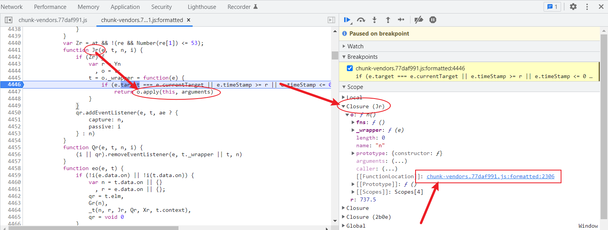This screenshot has width=608, height=230.
Task: Click the function Qr(e, t, n, i) line
Action: click(x=104, y=147)
